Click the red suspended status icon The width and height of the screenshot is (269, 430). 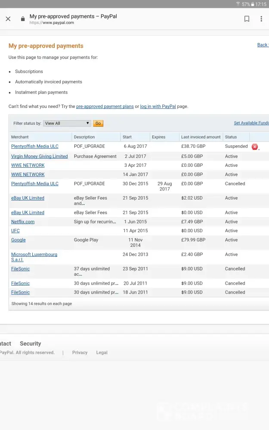255,147
